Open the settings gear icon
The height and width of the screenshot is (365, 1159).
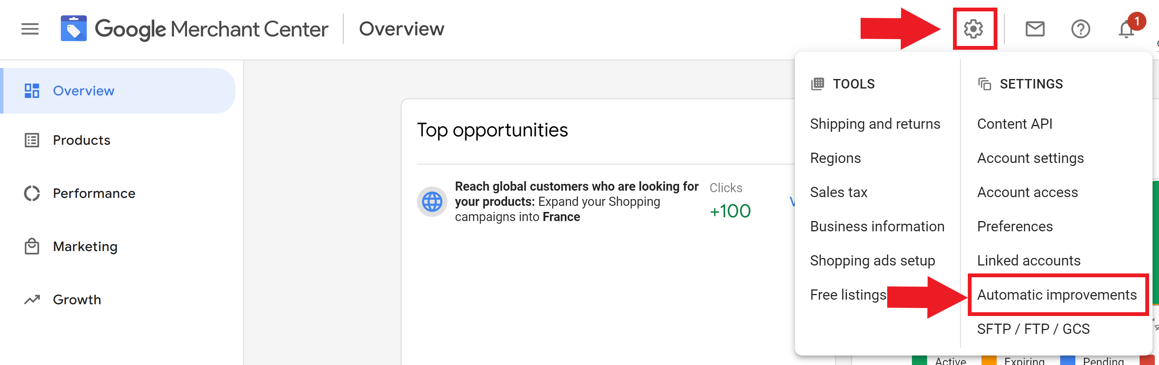pyautogui.click(x=973, y=29)
